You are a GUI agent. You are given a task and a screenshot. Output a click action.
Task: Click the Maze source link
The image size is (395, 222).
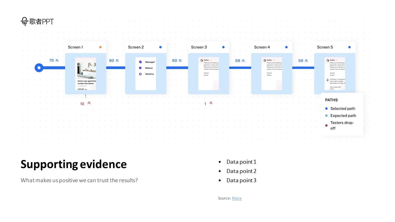[237, 198]
